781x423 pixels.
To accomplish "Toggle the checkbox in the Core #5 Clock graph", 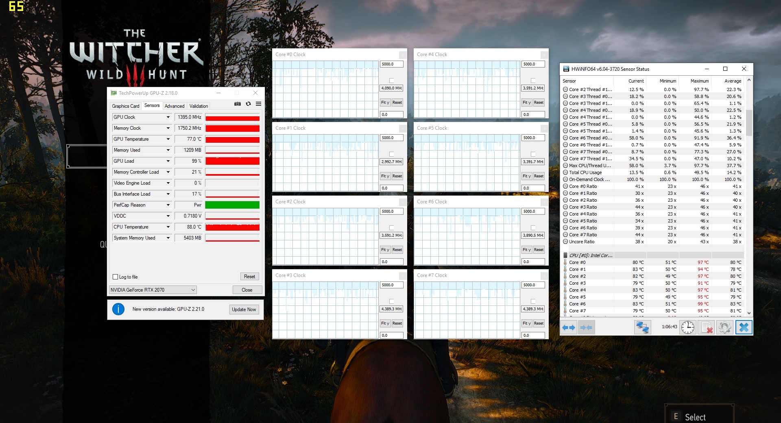I will click(x=533, y=154).
